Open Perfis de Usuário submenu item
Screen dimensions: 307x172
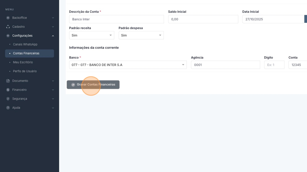25,71
